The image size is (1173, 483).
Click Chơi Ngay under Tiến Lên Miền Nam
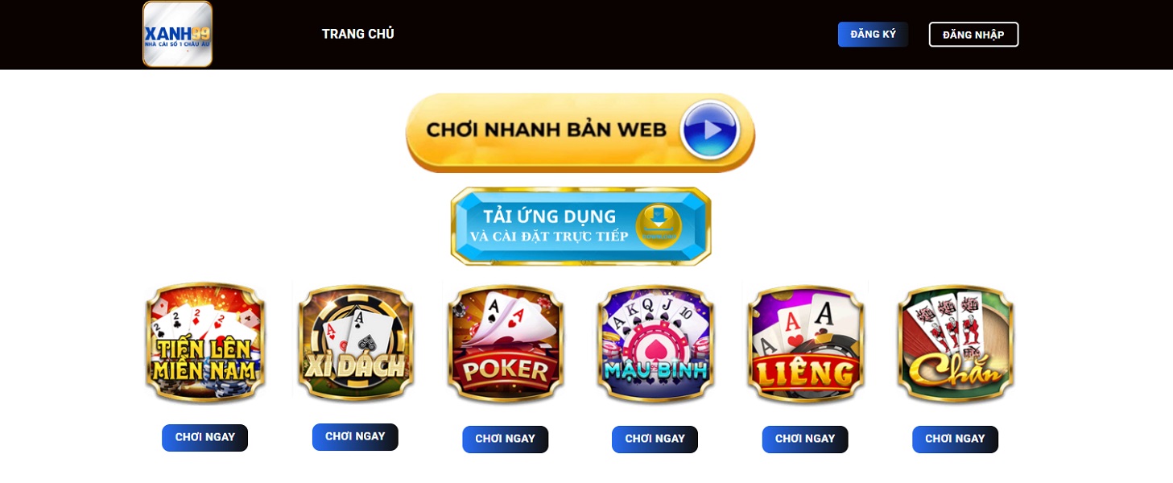coord(205,437)
